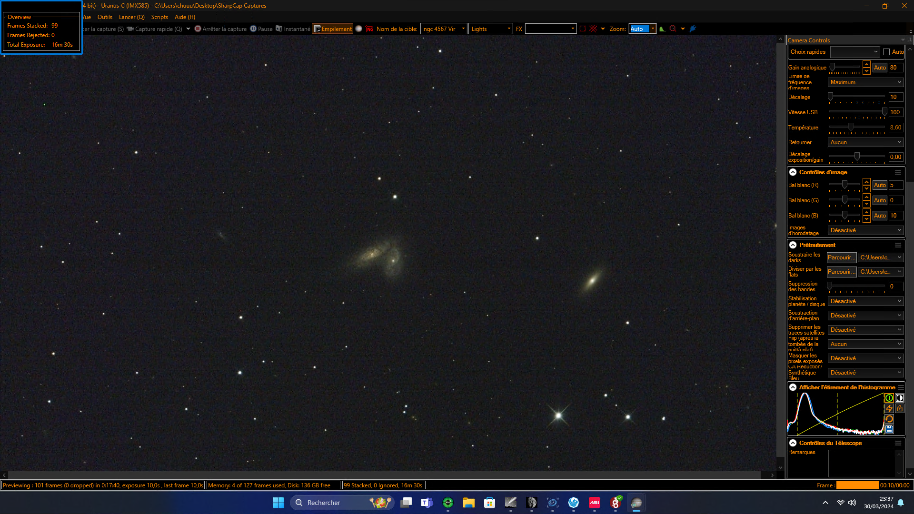914x514 pixels.
Task: Open the Soustraction d'arrière-plan dropdown
Action: click(x=865, y=316)
